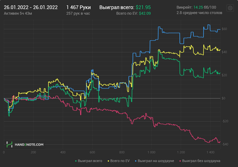Click the blue dot beside 'Выиграл на шоудауне'
Screen dimensions: 238x167
(x=136, y=161)
